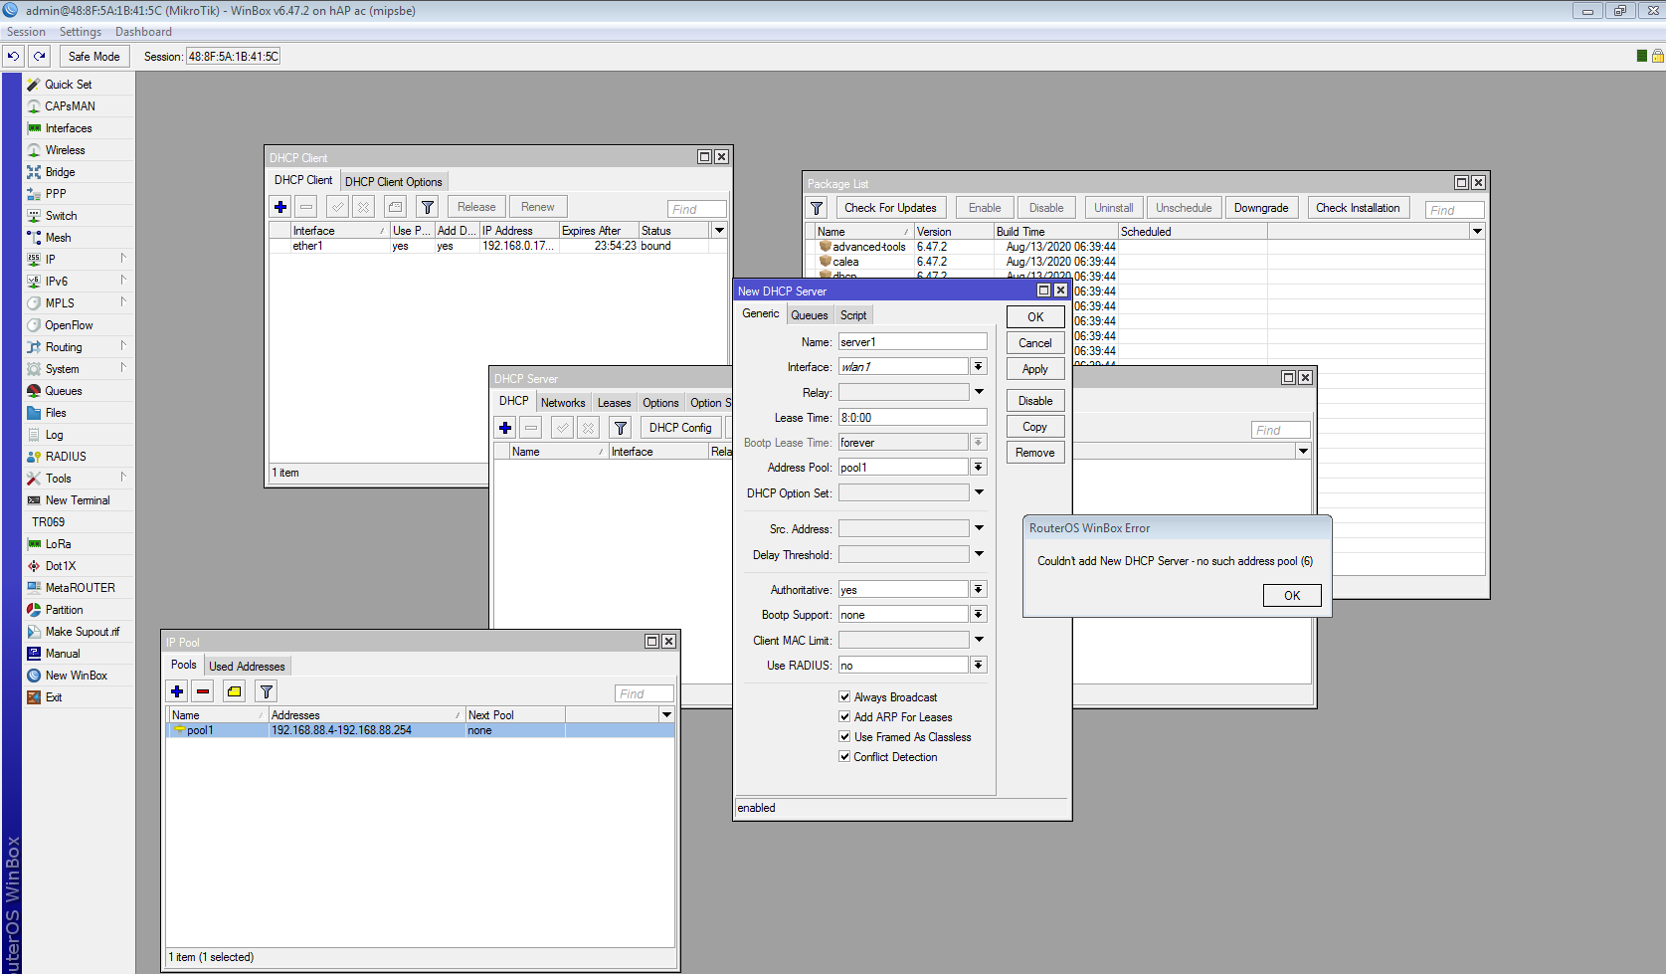The width and height of the screenshot is (1666, 974).
Task: Click the Check For Updates button
Action: (x=890, y=208)
